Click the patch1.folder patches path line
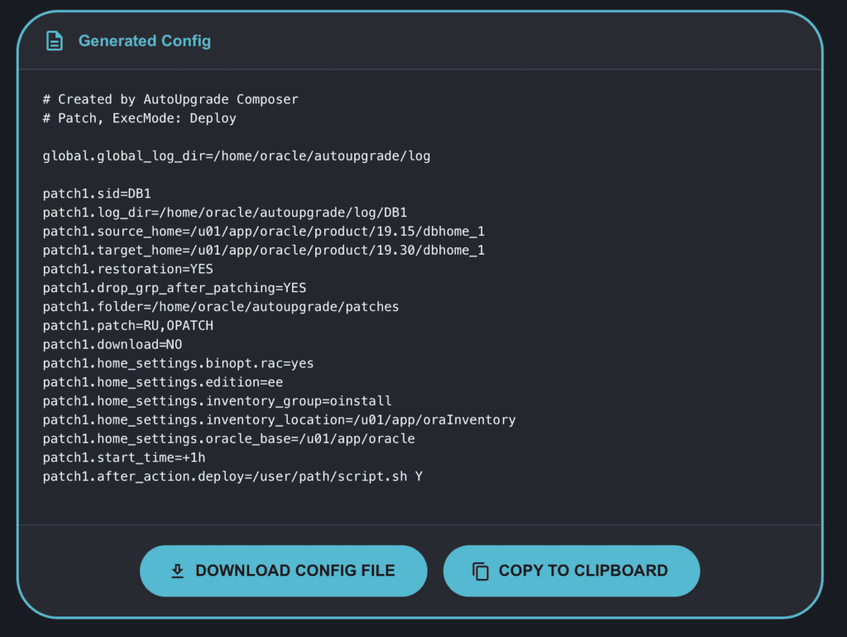 221,306
